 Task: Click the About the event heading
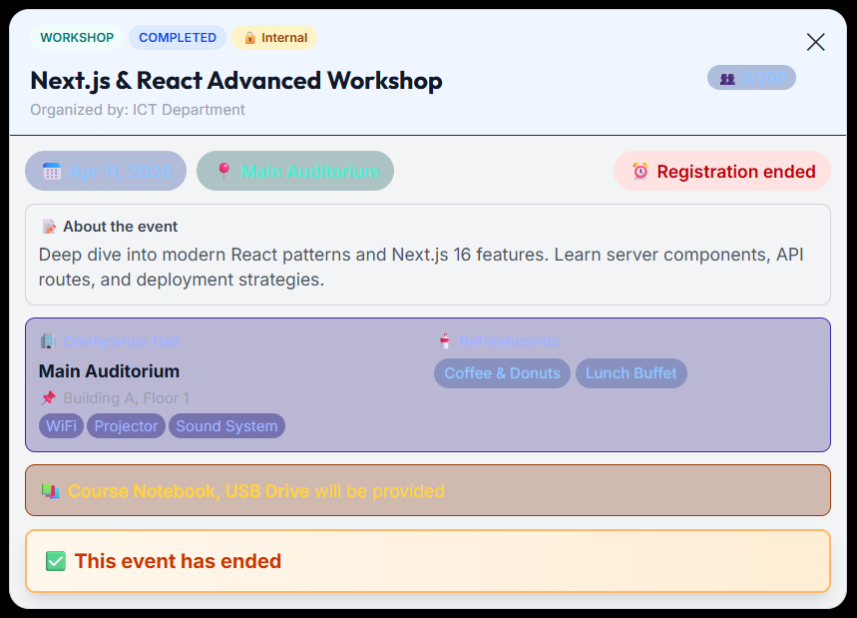tap(121, 227)
